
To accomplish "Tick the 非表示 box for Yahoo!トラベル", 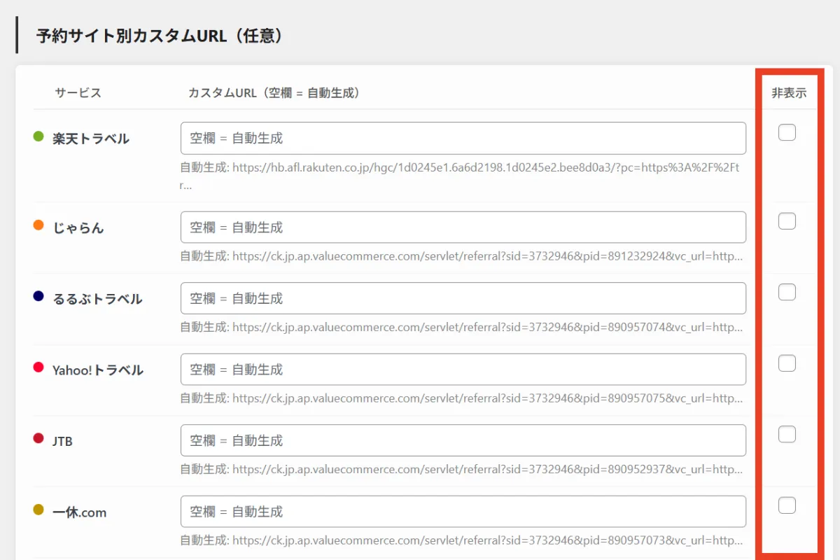I will (x=787, y=363).
